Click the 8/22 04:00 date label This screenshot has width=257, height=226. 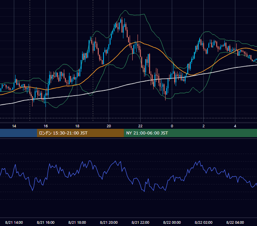click(x=235, y=222)
